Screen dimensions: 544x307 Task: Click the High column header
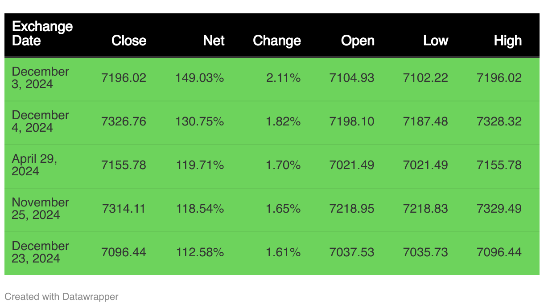[507, 40]
